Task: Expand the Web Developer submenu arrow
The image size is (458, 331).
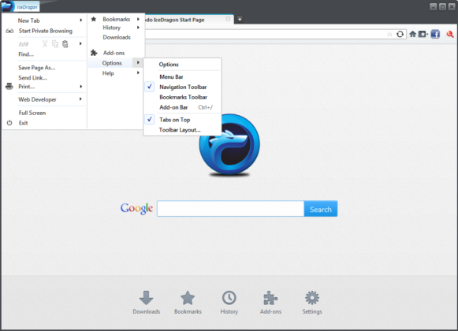Action: tap(80, 99)
